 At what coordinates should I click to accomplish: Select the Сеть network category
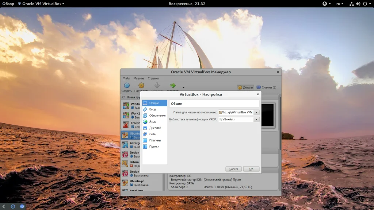pos(152,134)
